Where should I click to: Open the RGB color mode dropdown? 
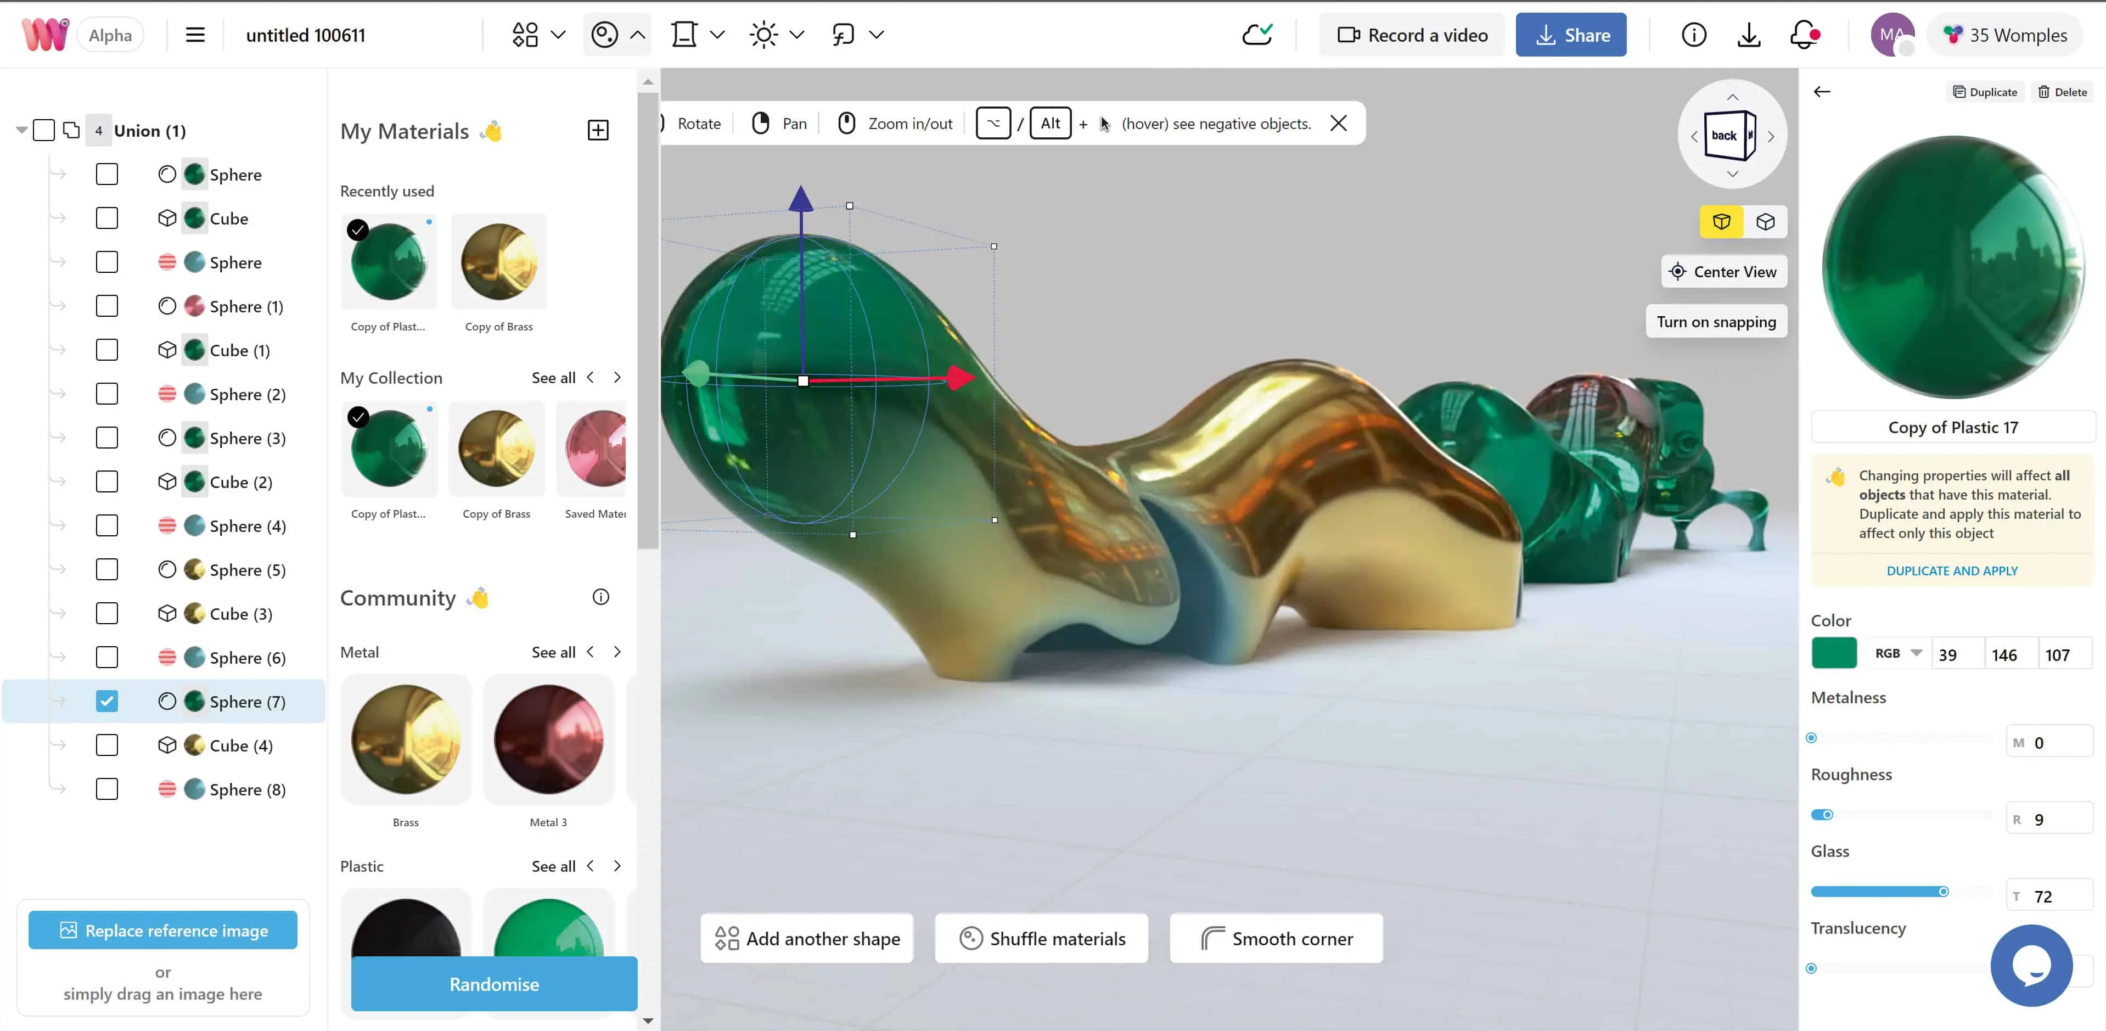[x=1899, y=653]
